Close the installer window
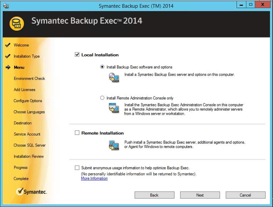 (x=262, y=5)
